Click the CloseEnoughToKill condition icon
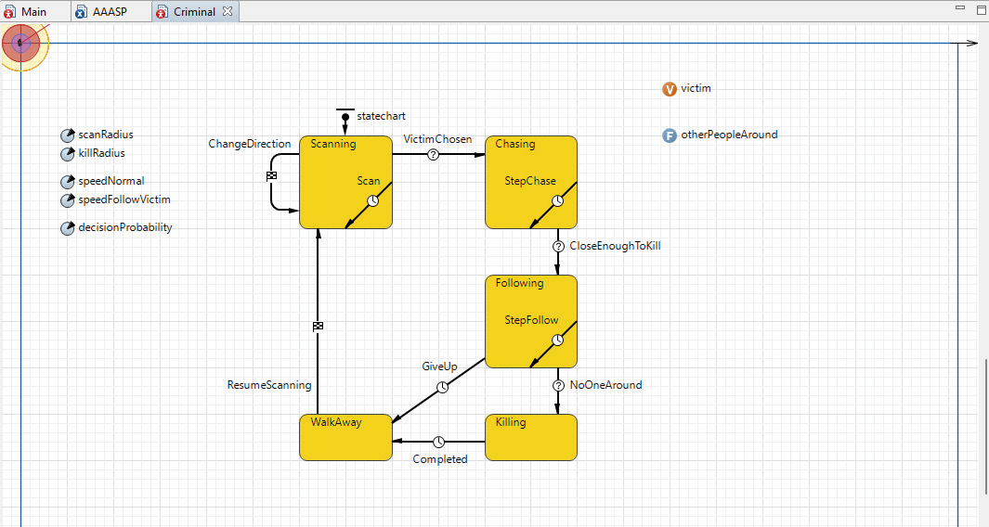Screen dimensions: 989x527 click(x=558, y=247)
